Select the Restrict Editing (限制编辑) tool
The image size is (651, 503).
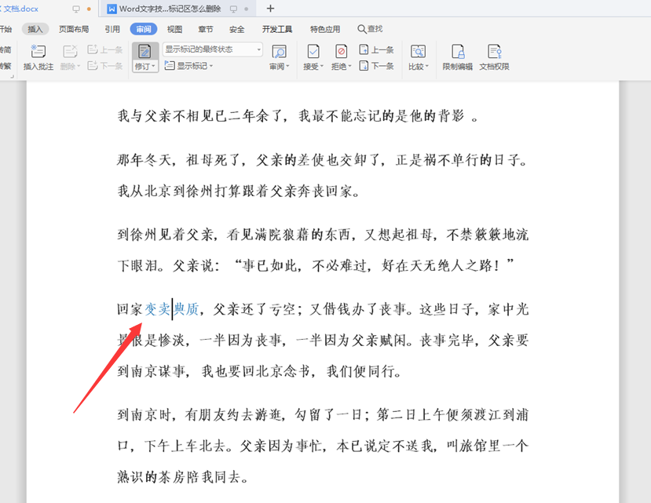click(x=459, y=56)
